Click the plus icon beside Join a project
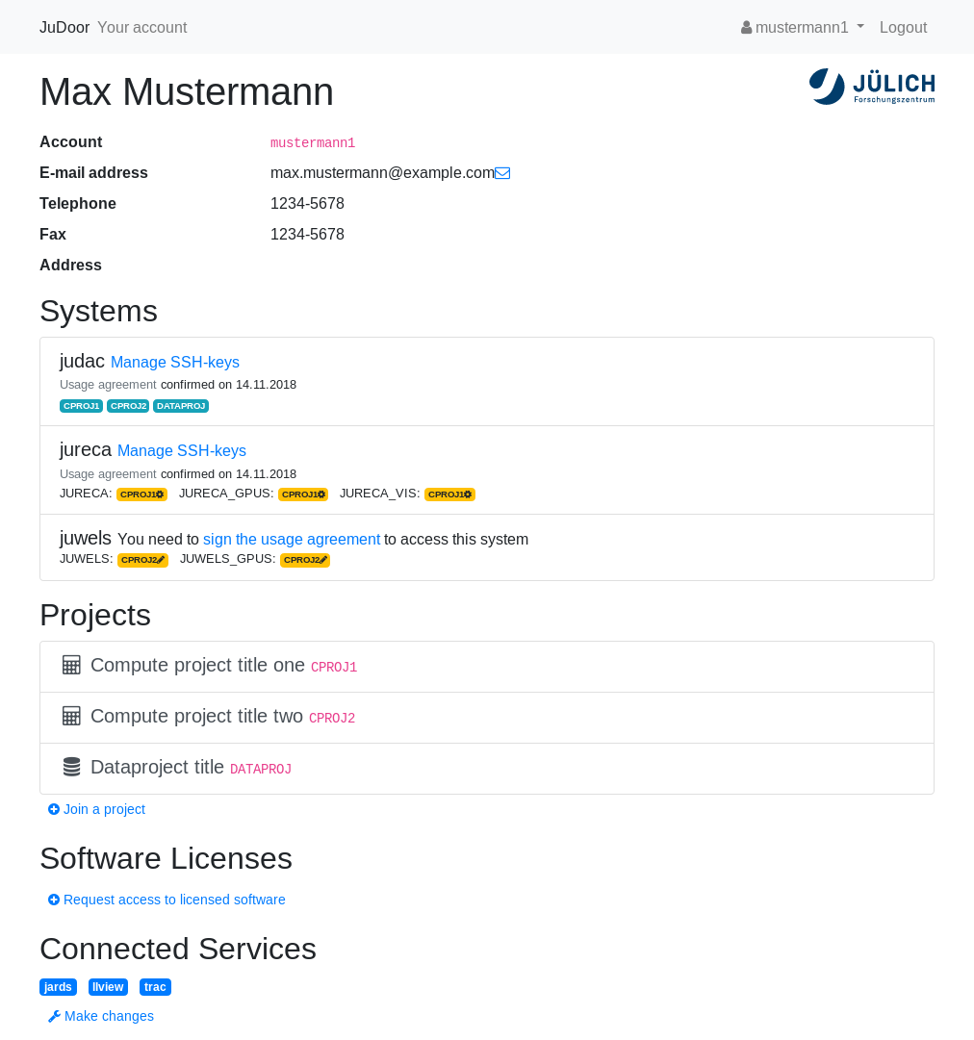This screenshot has width=974, height=1040. [54, 809]
